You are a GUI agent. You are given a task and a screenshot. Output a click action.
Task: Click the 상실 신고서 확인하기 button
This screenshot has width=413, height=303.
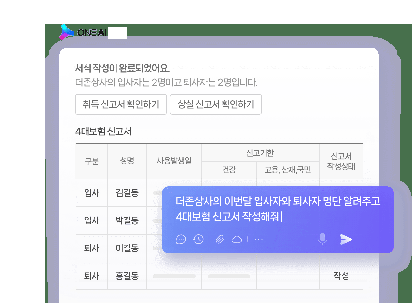[216, 104]
